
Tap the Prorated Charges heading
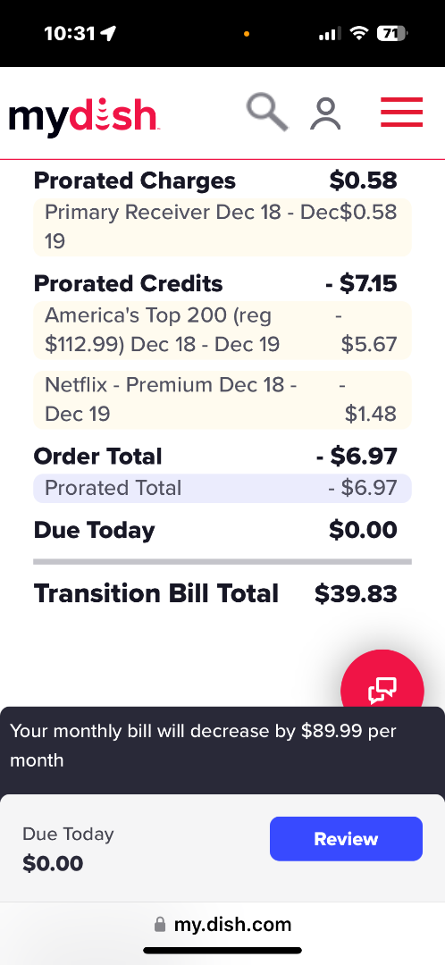coord(134,180)
